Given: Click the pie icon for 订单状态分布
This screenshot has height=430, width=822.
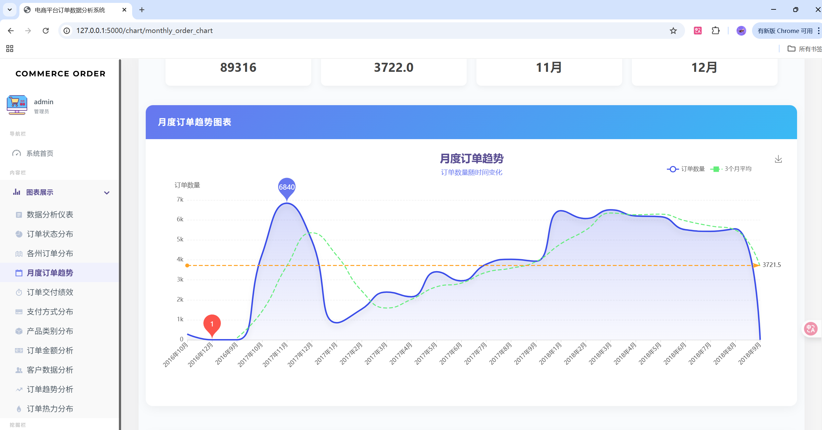Looking at the screenshot, I should point(19,234).
